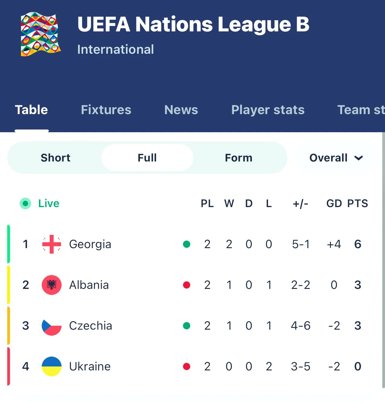The width and height of the screenshot is (385, 403).
Task: Switch table view to Form
Action: click(x=239, y=158)
